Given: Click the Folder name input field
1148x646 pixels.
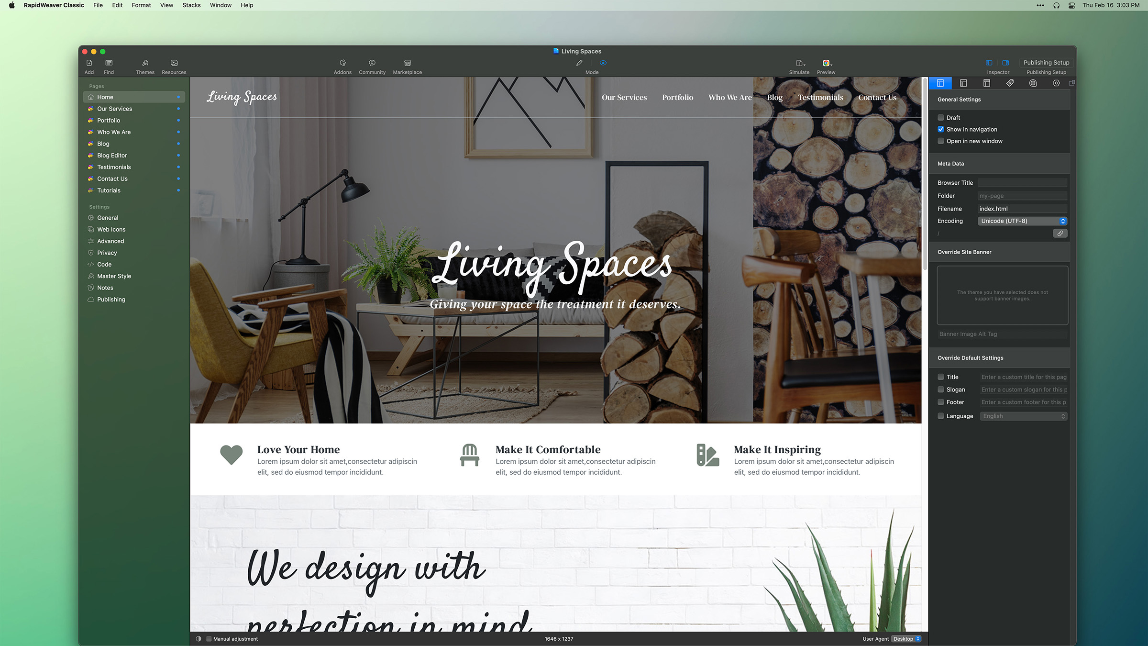Looking at the screenshot, I should [x=1021, y=196].
